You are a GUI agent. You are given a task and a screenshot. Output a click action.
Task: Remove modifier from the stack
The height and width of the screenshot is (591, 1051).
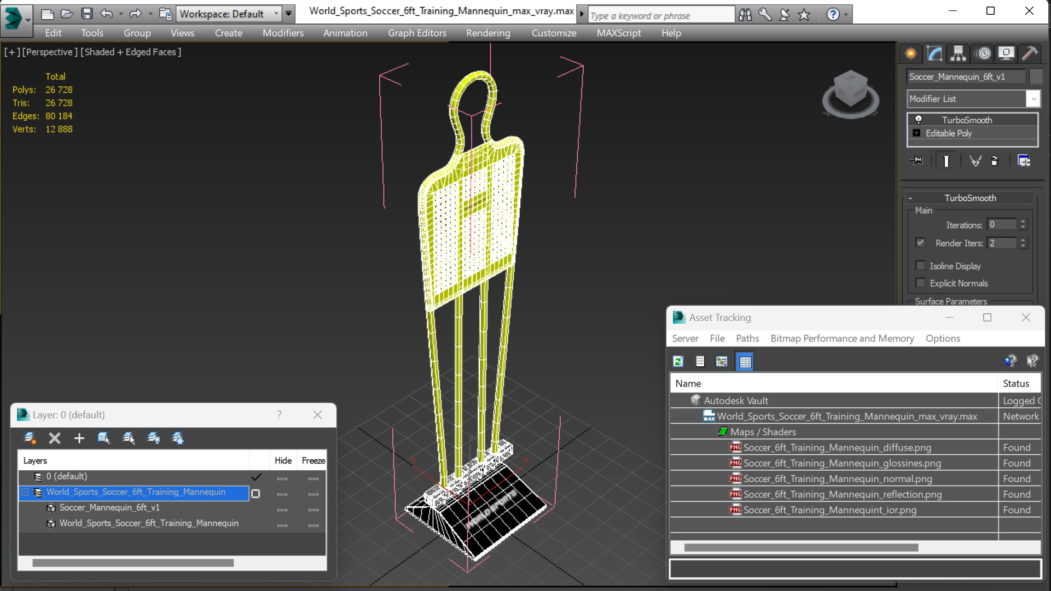click(995, 161)
